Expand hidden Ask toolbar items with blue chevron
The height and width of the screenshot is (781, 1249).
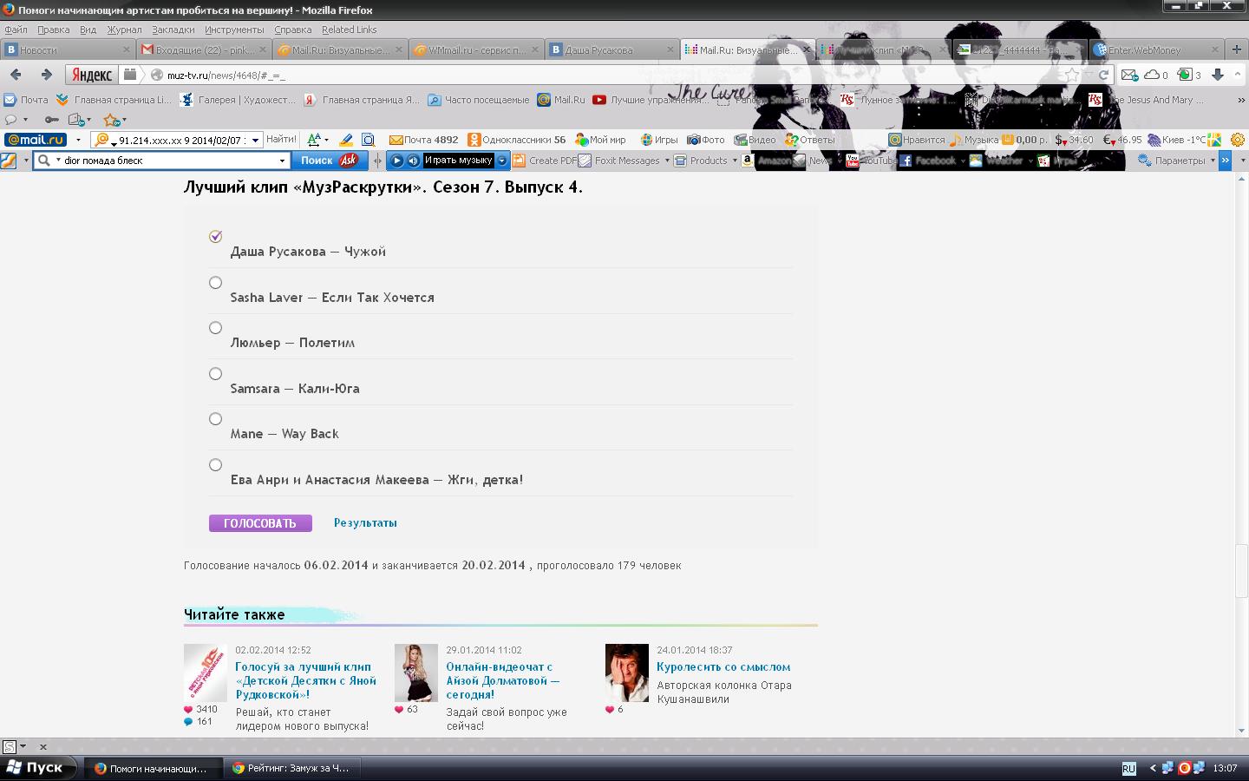coord(1225,161)
